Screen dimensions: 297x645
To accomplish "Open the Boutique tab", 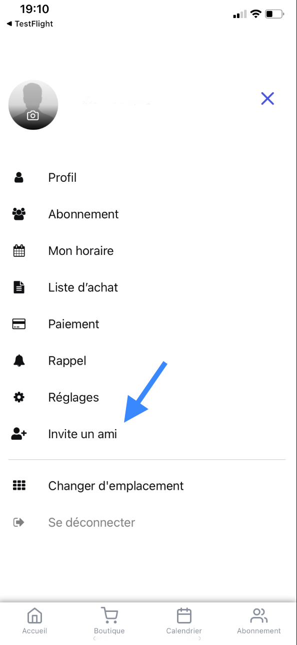I will (x=109, y=621).
